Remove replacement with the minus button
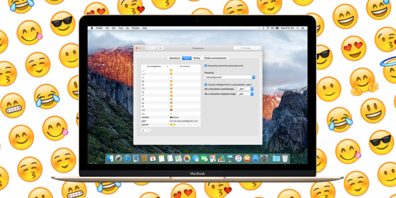The image size is (396, 198). pyautogui.click(x=148, y=130)
